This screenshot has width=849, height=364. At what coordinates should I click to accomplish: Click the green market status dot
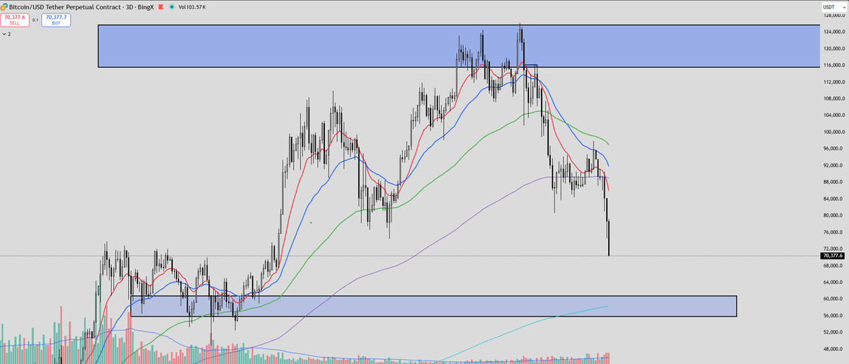(x=171, y=7)
